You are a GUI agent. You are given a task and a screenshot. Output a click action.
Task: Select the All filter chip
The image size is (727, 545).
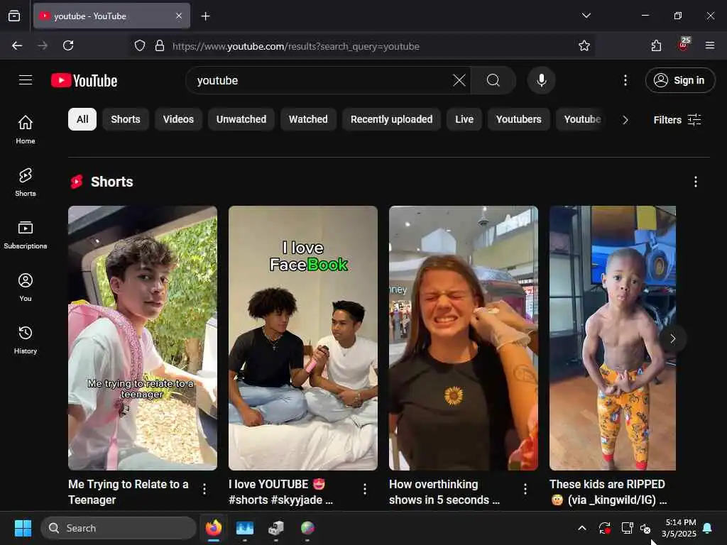pyautogui.click(x=82, y=119)
